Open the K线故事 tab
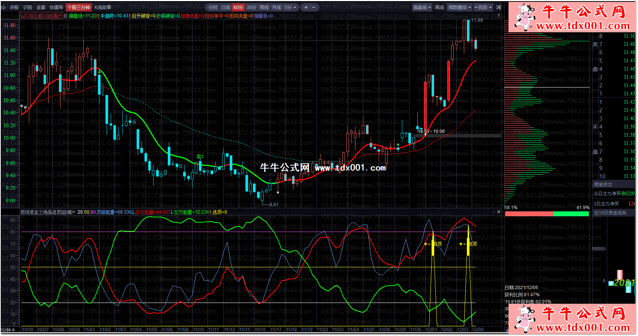Image resolution: width=638 pixels, height=336 pixels. point(103,7)
